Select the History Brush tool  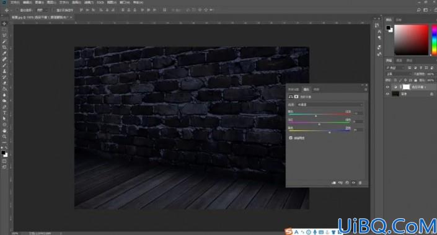4,77
